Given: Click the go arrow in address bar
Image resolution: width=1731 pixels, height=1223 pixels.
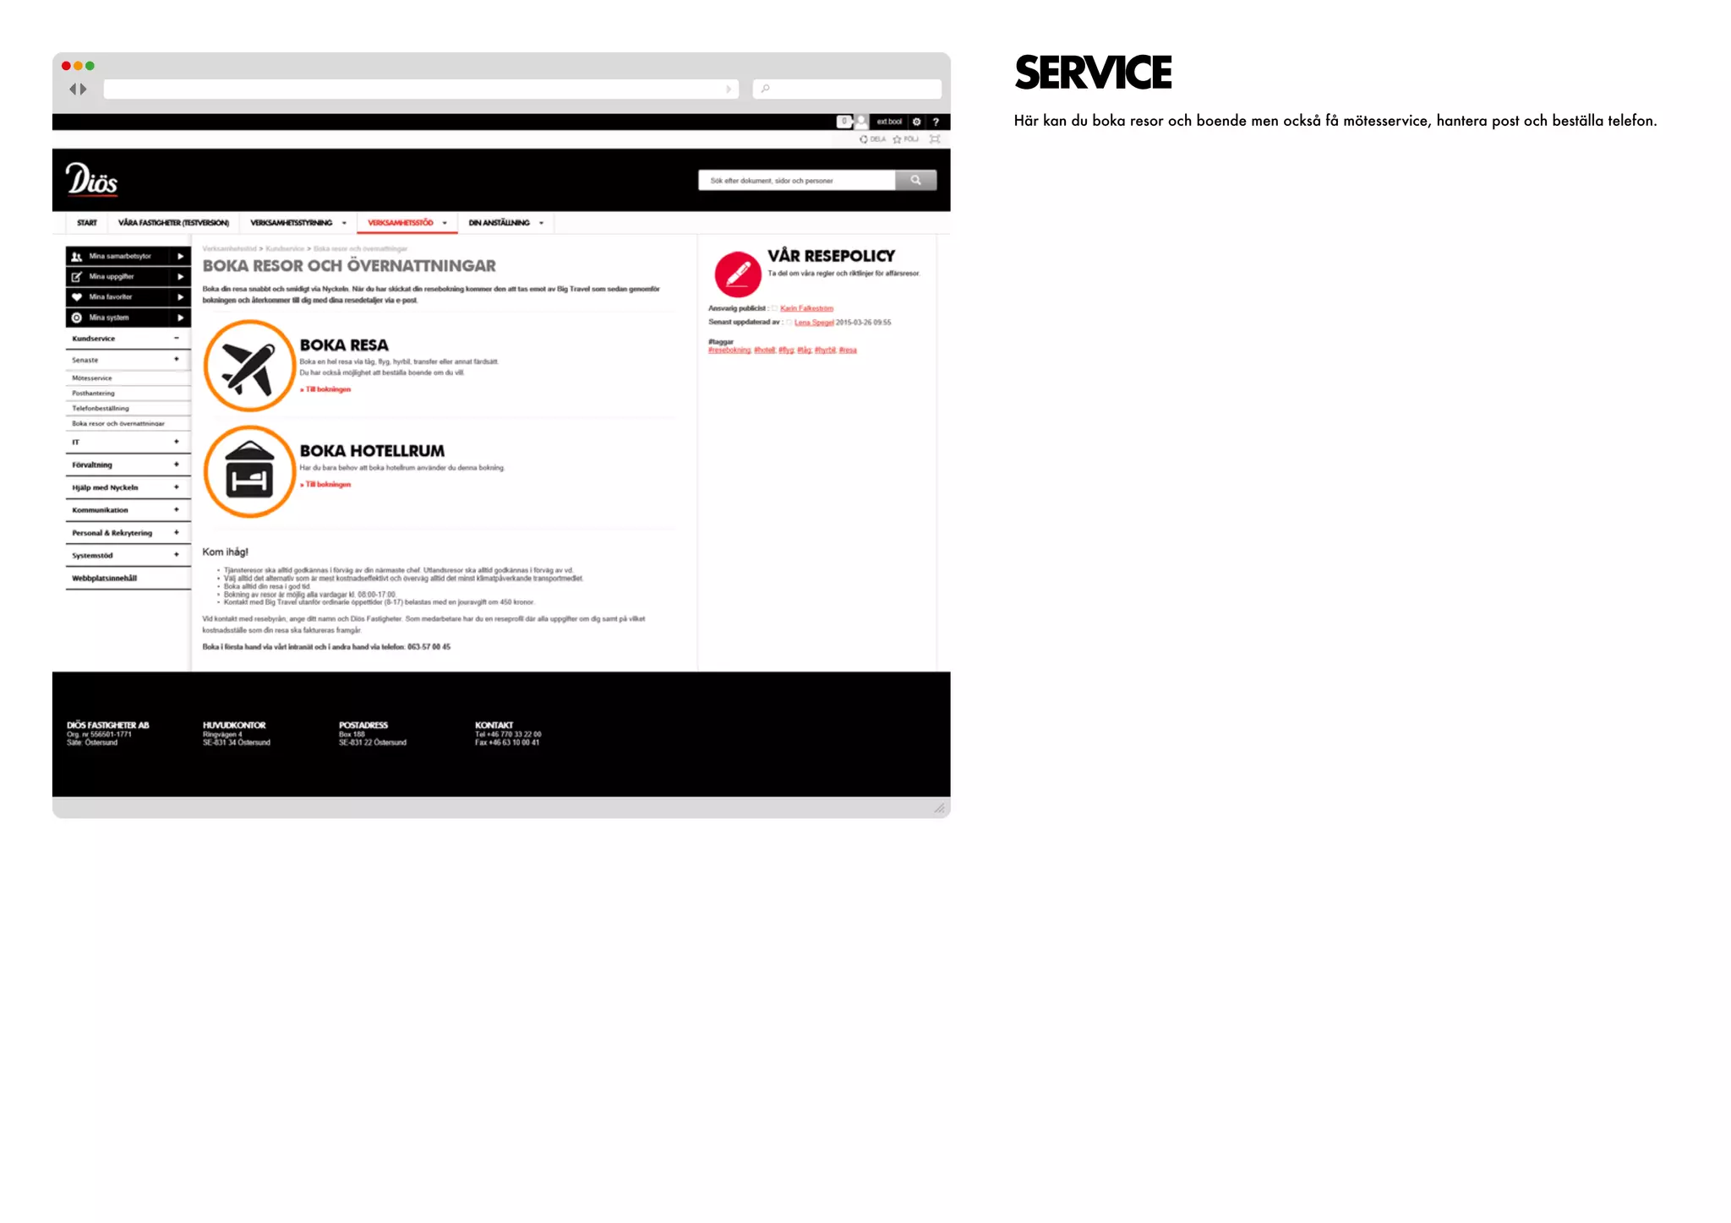Looking at the screenshot, I should point(729,89).
